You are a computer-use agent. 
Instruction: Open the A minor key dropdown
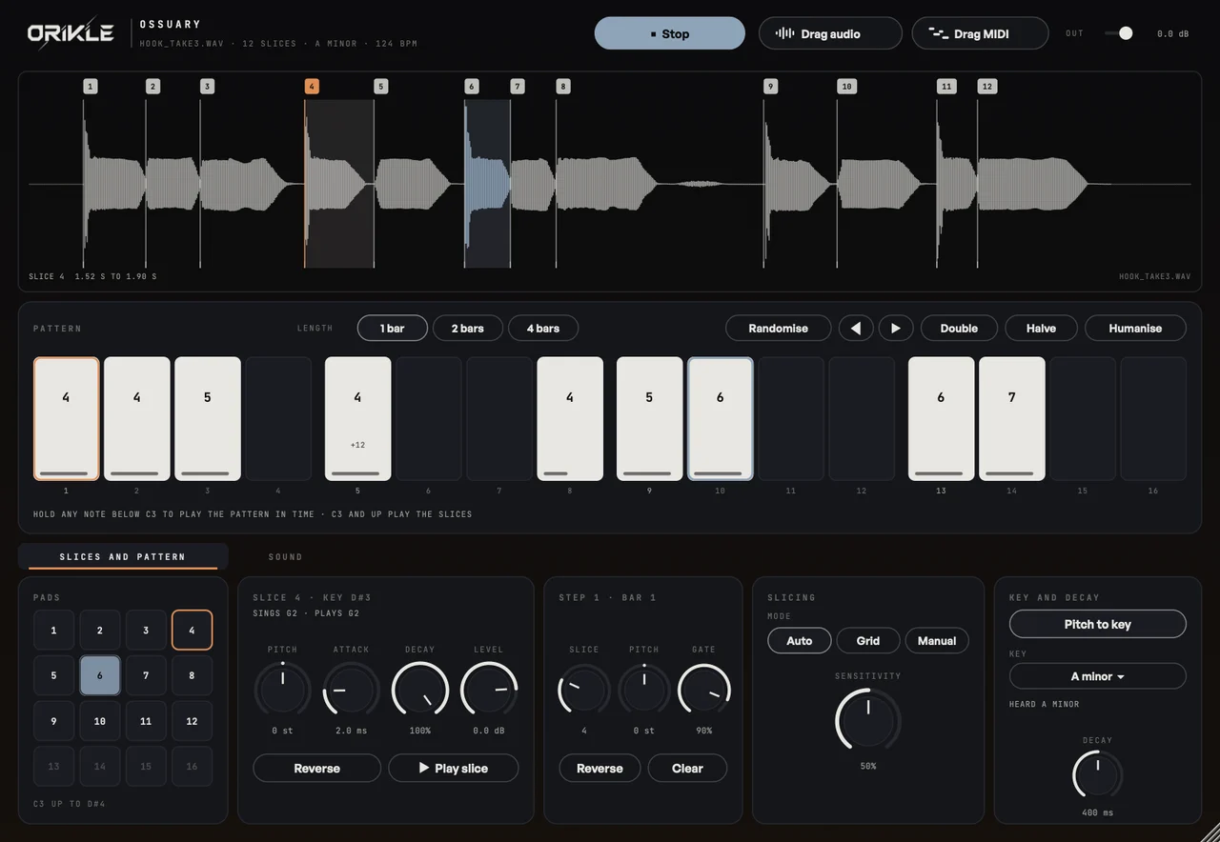(1098, 676)
